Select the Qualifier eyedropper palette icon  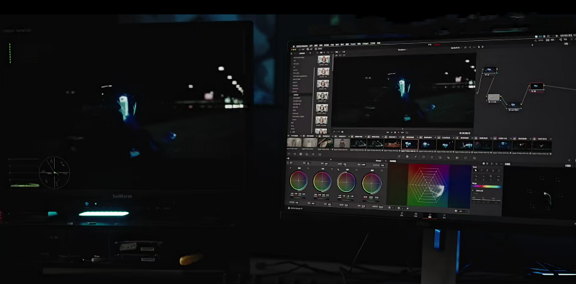click(x=415, y=157)
